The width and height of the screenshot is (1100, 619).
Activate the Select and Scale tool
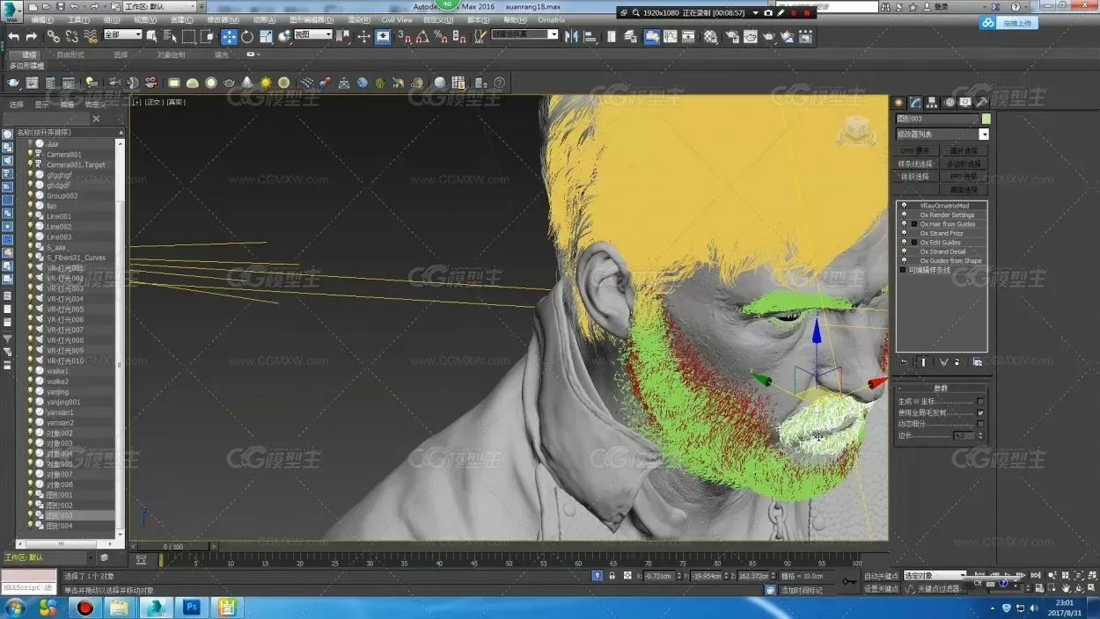(266, 36)
